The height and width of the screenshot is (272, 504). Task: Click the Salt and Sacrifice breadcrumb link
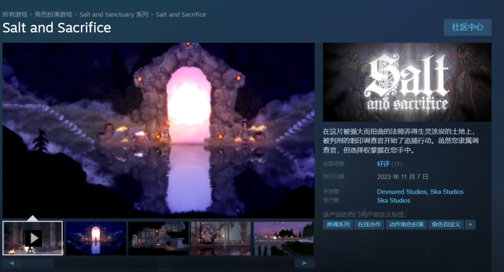tap(181, 14)
